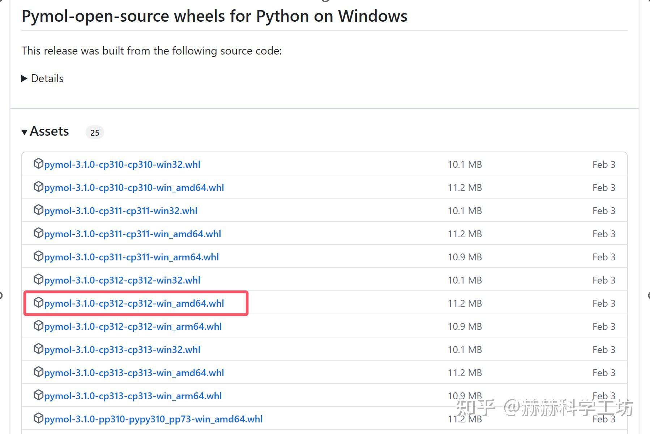Open pymol-3.1.0-cp312-cp312-win32.whl link
This screenshot has width=650, height=434.
point(122,280)
